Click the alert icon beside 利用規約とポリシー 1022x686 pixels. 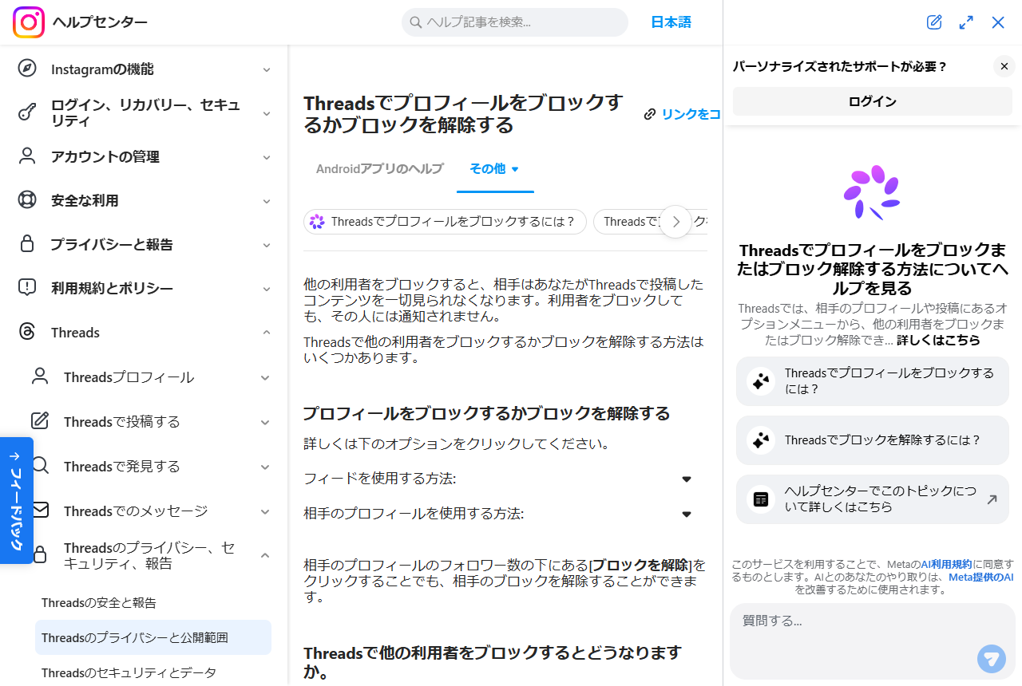tap(27, 288)
